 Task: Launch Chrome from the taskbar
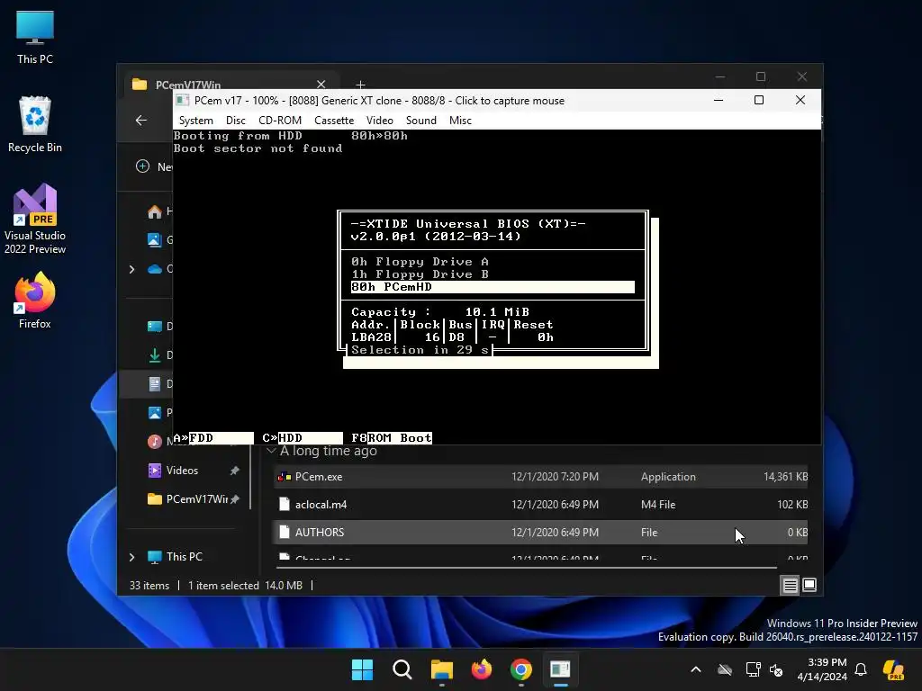(521, 669)
